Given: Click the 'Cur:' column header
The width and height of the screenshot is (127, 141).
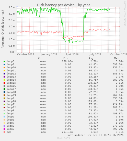Looking at the screenshot, I should coord(41,58).
